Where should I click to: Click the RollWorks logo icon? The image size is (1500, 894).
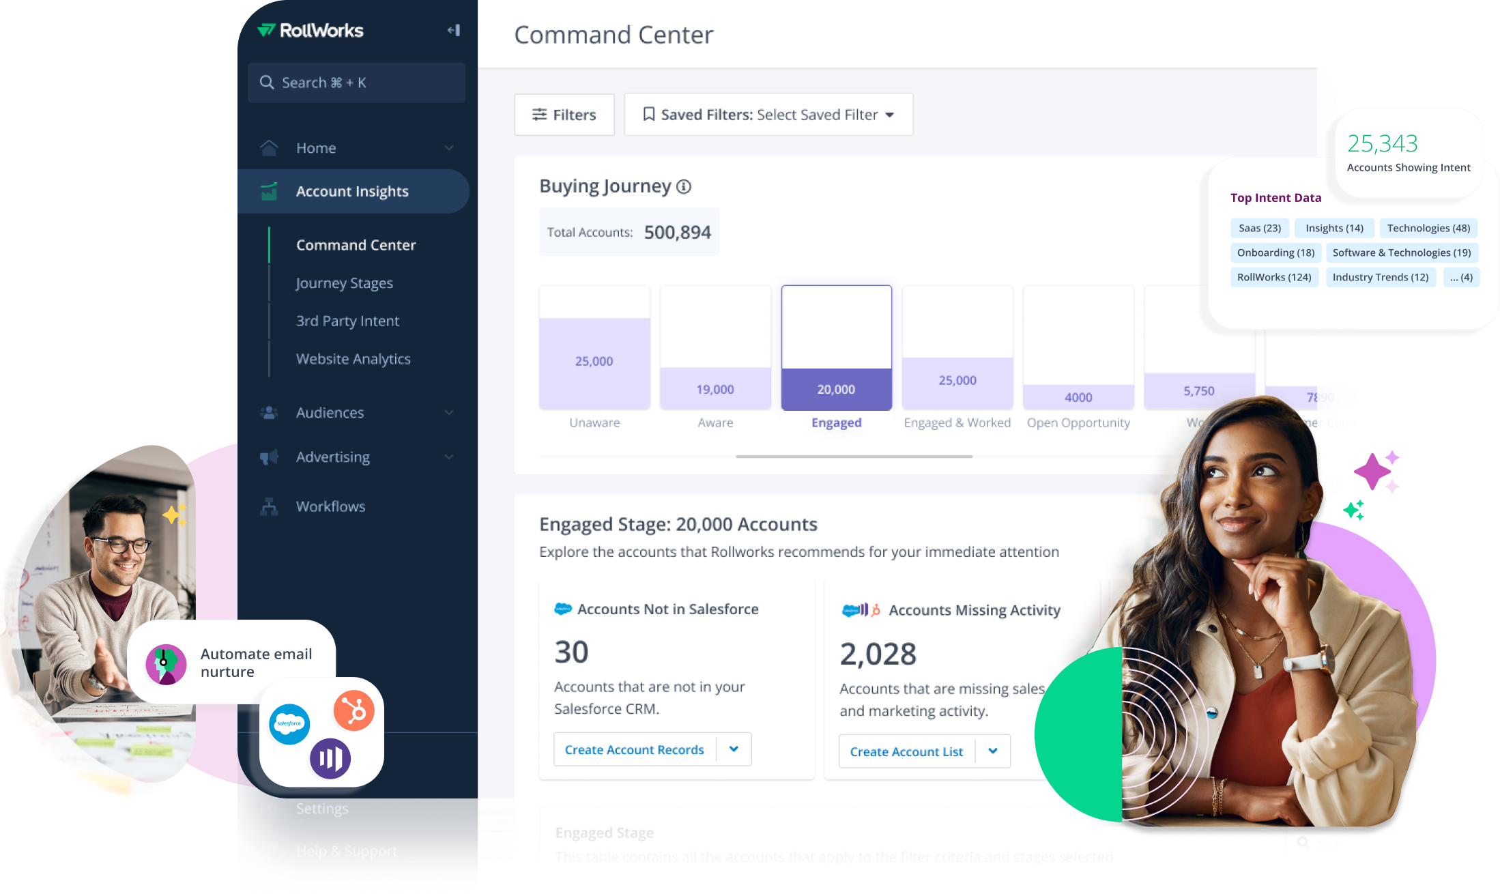(x=268, y=30)
